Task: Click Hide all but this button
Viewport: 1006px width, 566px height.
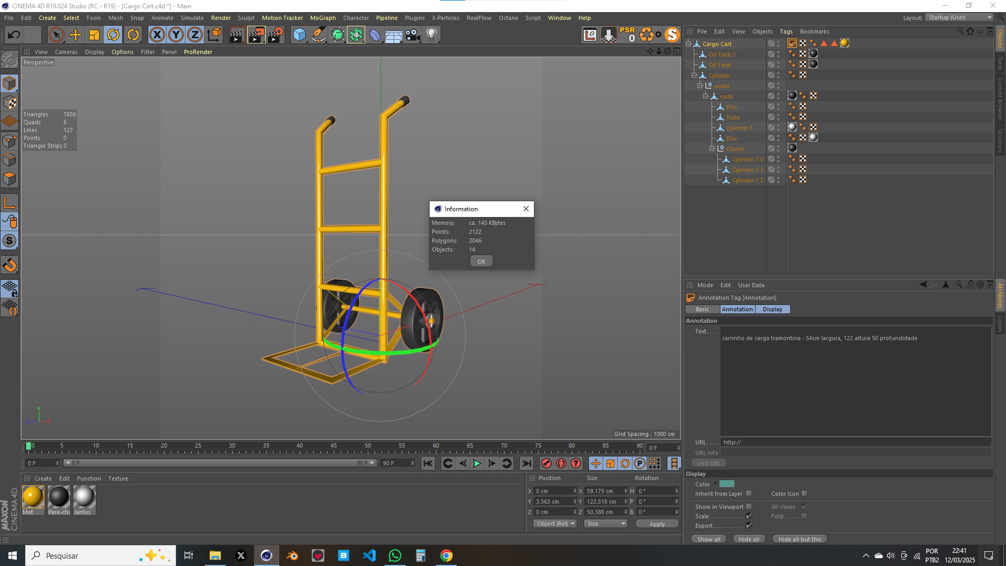Action: pyautogui.click(x=800, y=539)
